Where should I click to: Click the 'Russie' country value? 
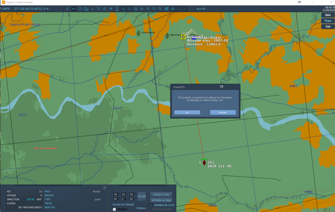point(96,192)
